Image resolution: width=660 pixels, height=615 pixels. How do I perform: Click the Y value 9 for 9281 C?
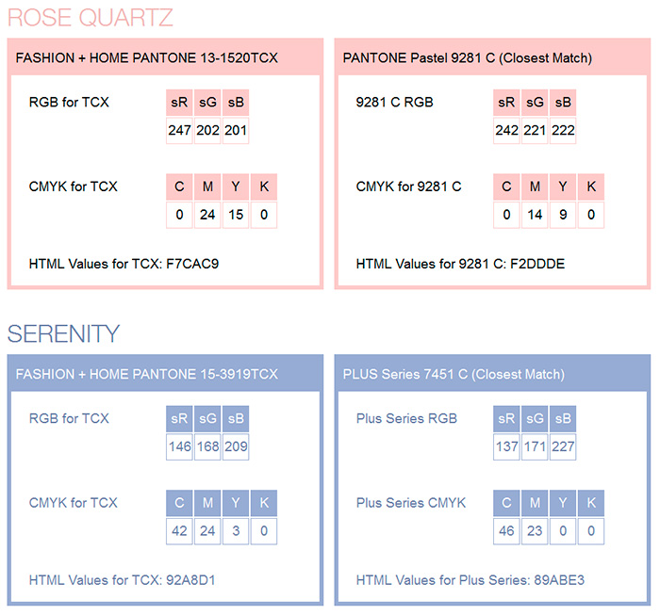563,215
